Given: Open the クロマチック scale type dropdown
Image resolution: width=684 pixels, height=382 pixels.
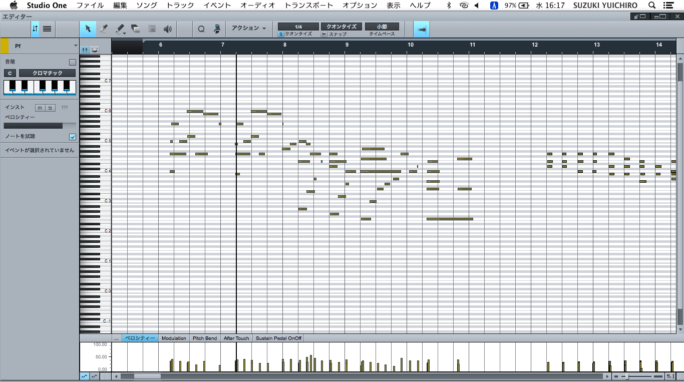Looking at the screenshot, I should [x=48, y=73].
